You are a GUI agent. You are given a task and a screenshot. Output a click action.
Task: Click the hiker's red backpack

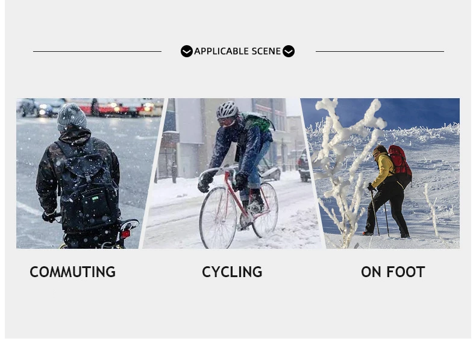[x=400, y=166]
